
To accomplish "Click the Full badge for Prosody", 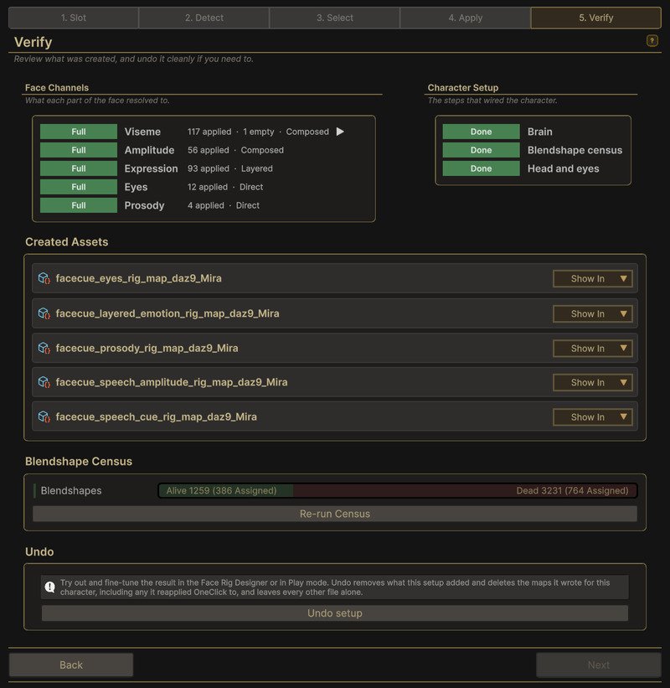I will pyautogui.click(x=79, y=205).
